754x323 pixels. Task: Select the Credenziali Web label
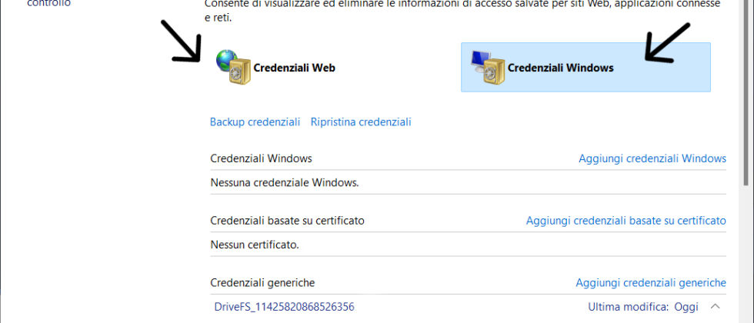pos(294,68)
